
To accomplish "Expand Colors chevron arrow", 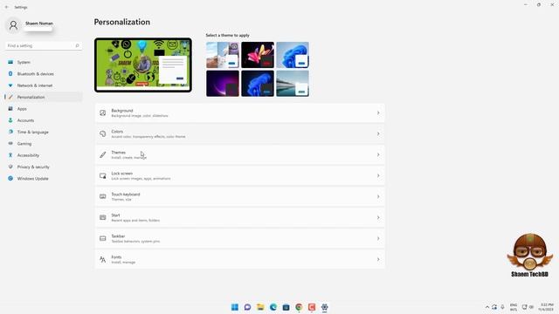I will [378, 133].
